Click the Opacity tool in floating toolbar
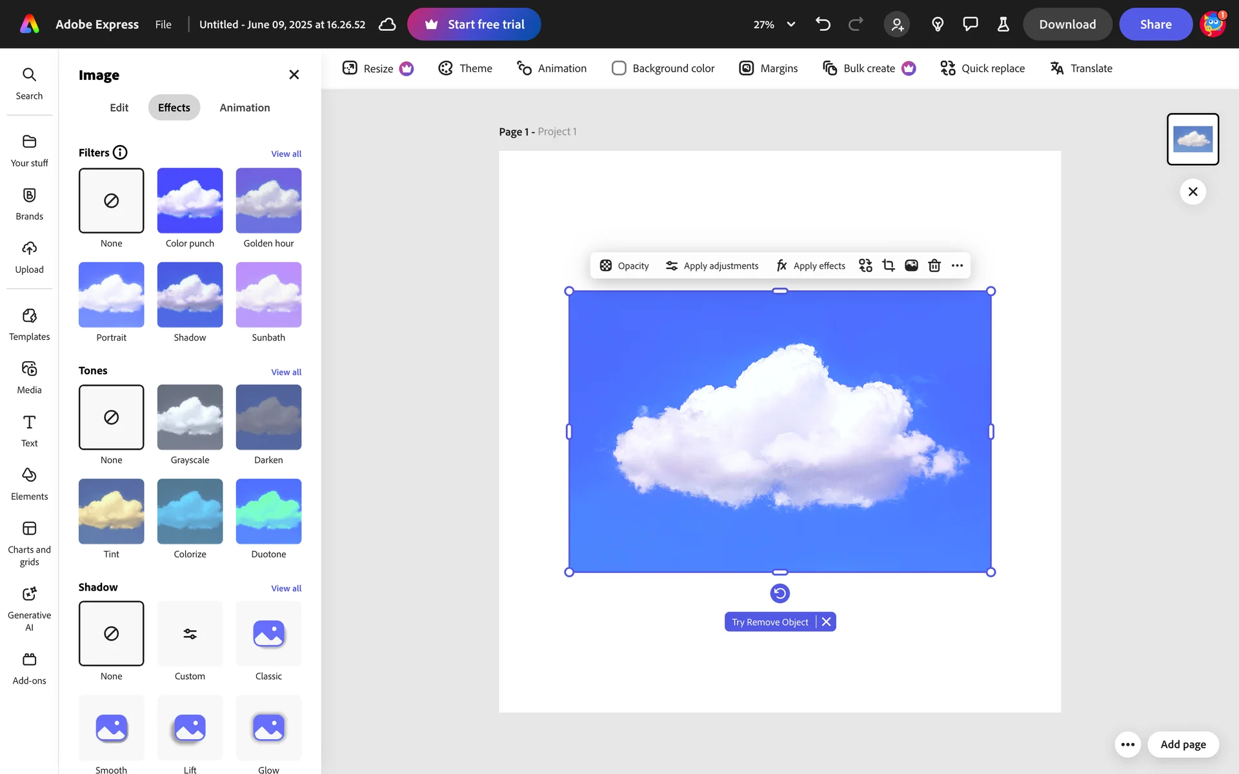 624,266
